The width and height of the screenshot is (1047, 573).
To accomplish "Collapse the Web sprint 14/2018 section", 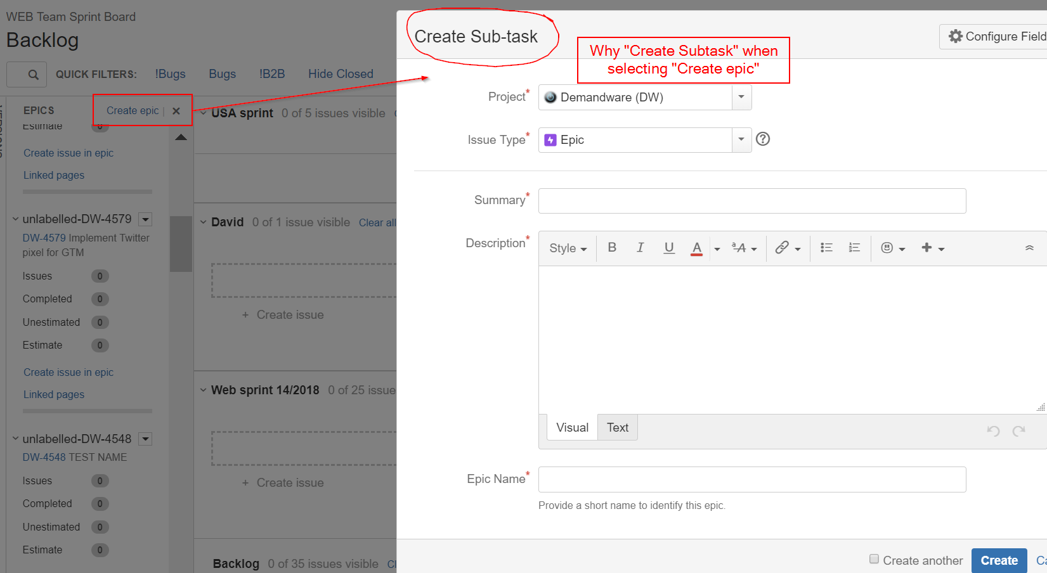I will tap(203, 390).
